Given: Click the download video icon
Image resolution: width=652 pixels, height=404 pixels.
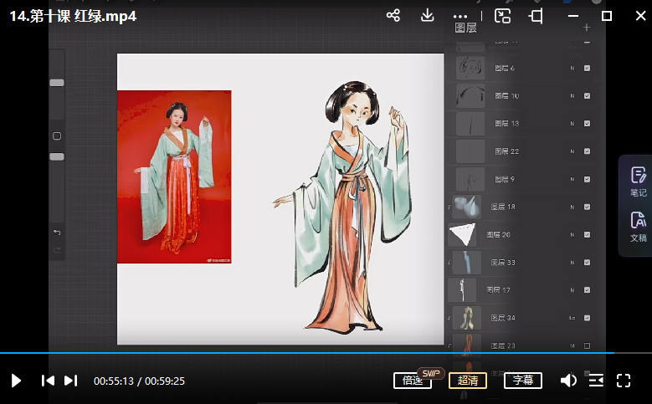Looking at the screenshot, I should [x=427, y=16].
